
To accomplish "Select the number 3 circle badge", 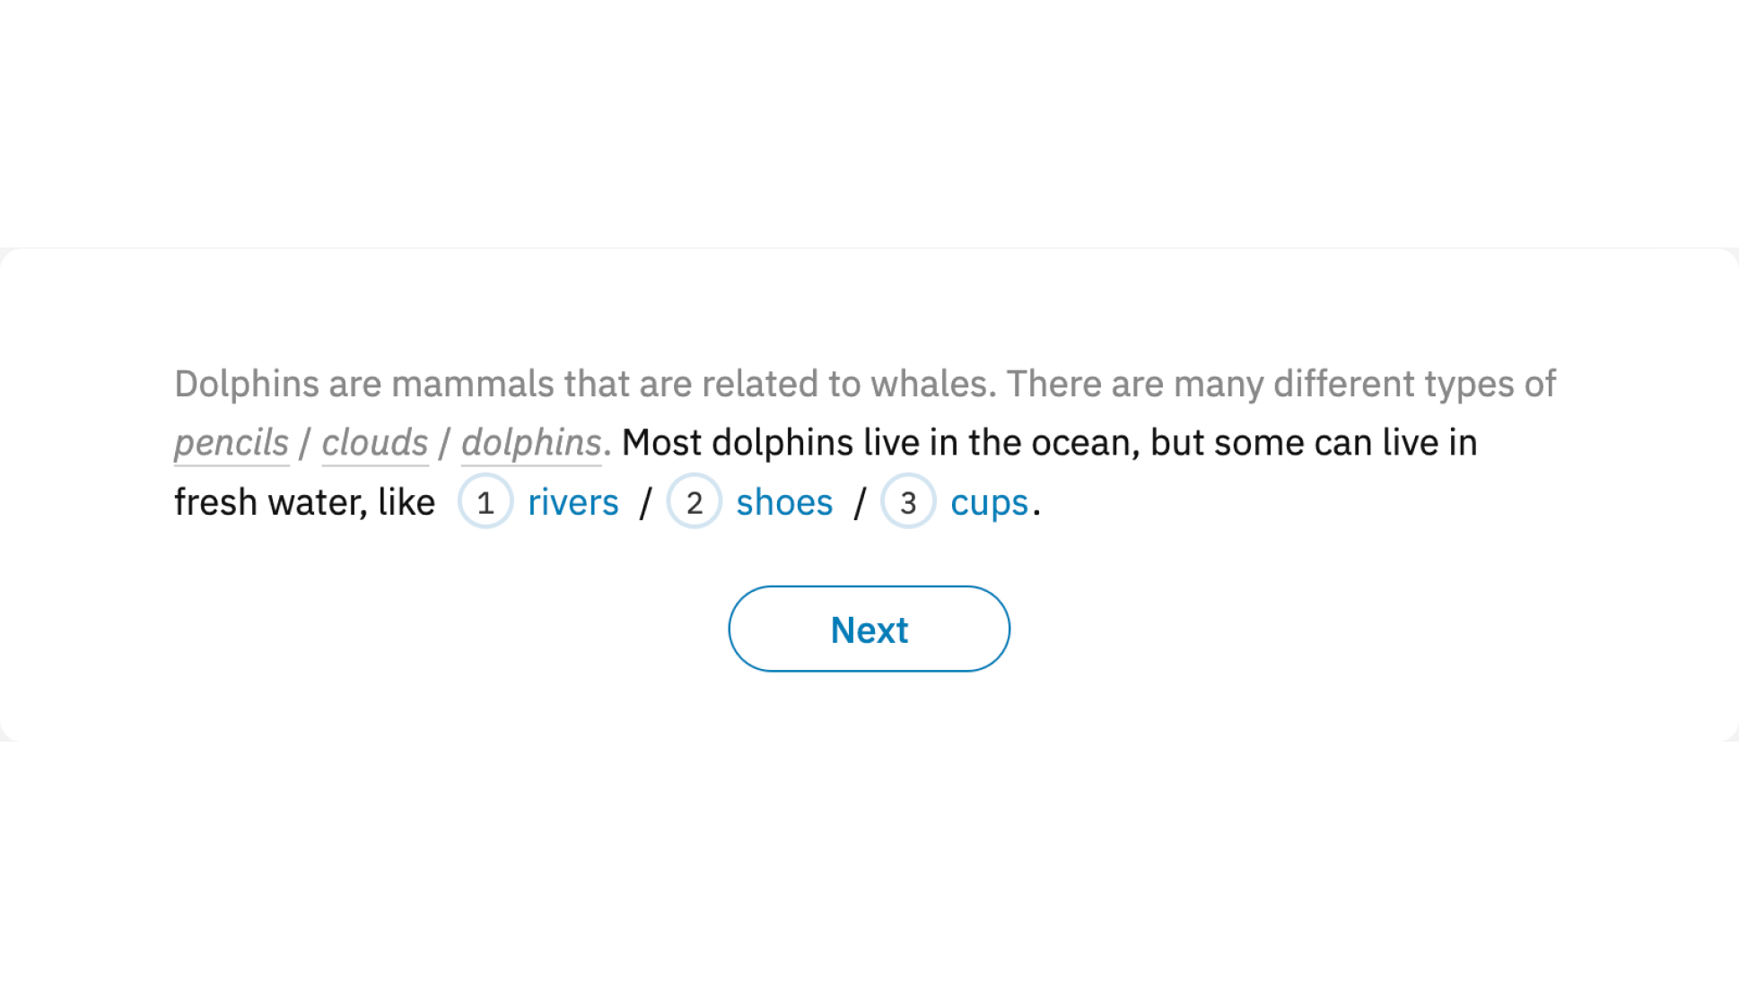I will coord(907,501).
